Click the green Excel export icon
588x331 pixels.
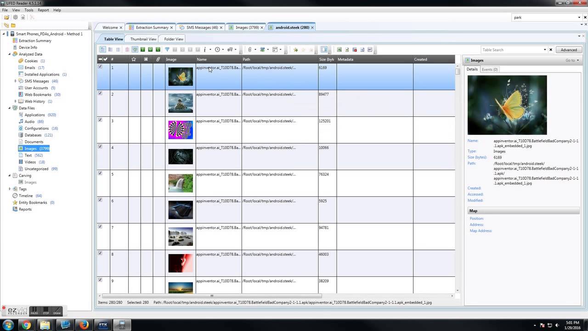339,50
